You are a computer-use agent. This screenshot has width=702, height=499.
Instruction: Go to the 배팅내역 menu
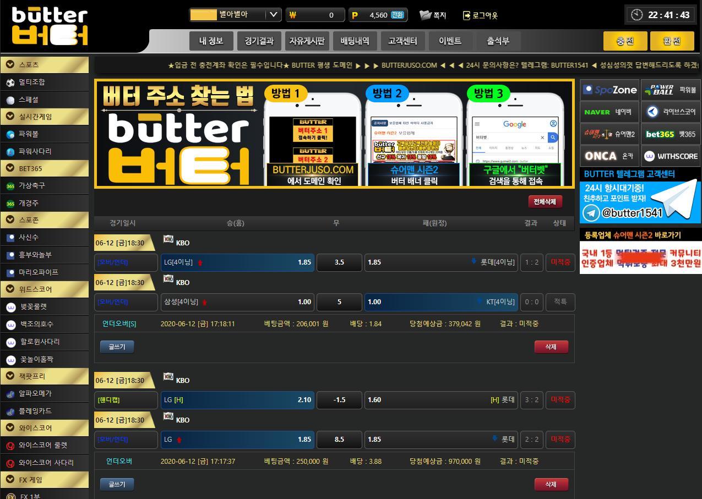[355, 41]
